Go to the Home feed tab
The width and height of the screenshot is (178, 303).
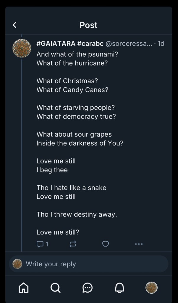24,287
